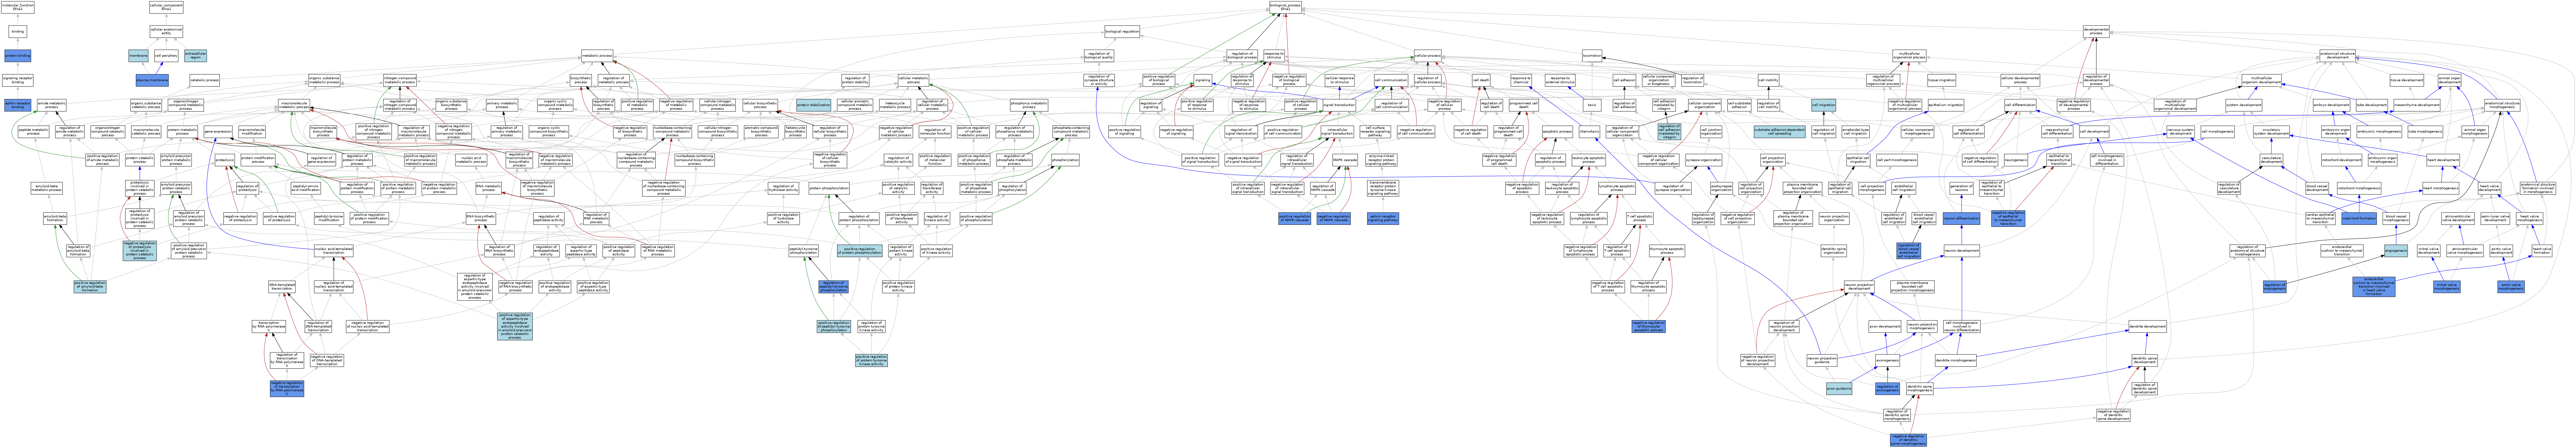
Task: Select the 'cellular_component Efna1' root node
Action: pos(166,7)
